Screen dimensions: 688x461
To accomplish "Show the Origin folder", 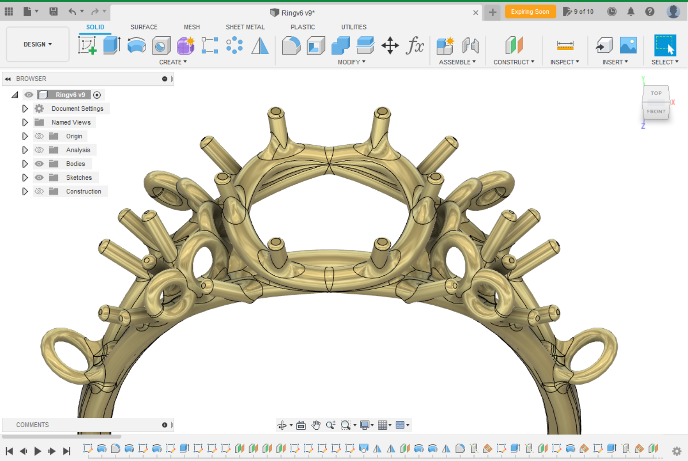I will click(40, 136).
